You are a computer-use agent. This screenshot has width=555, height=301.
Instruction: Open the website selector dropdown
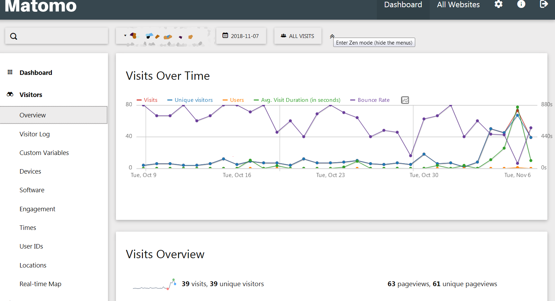163,36
